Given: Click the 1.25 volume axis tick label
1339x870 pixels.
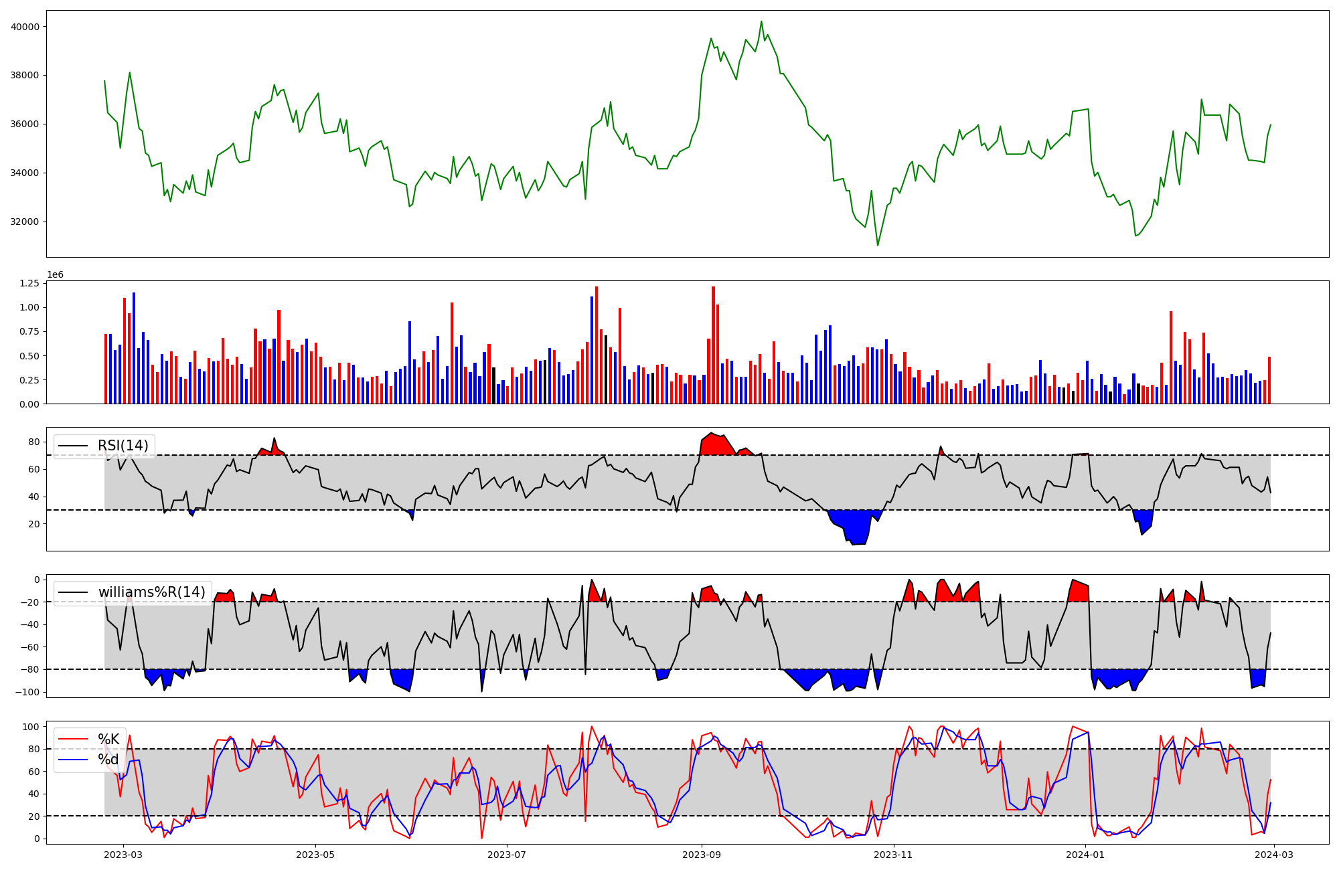Looking at the screenshot, I should tap(29, 284).
